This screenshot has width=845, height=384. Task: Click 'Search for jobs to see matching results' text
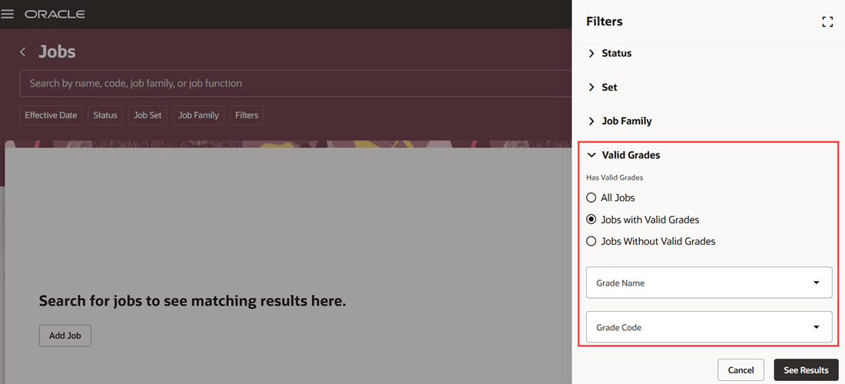(x=192, y=301)
